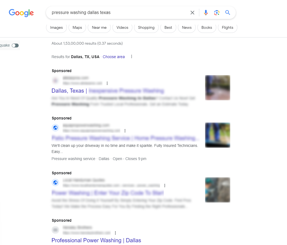Open three-dot options of fourth sponsored result
287x245 pixels.
115,233
